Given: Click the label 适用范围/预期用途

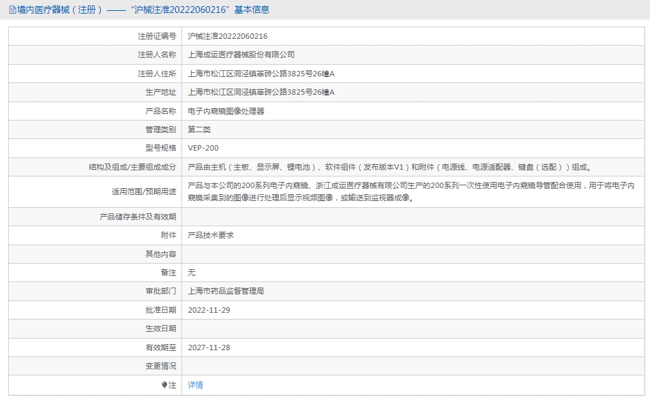Looking at the screenshot, I should click(x=143, y=191).
